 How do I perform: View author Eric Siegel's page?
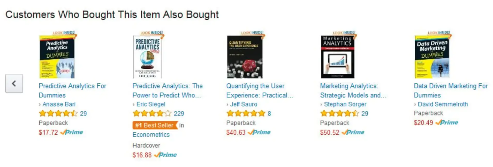click(151, 104)
